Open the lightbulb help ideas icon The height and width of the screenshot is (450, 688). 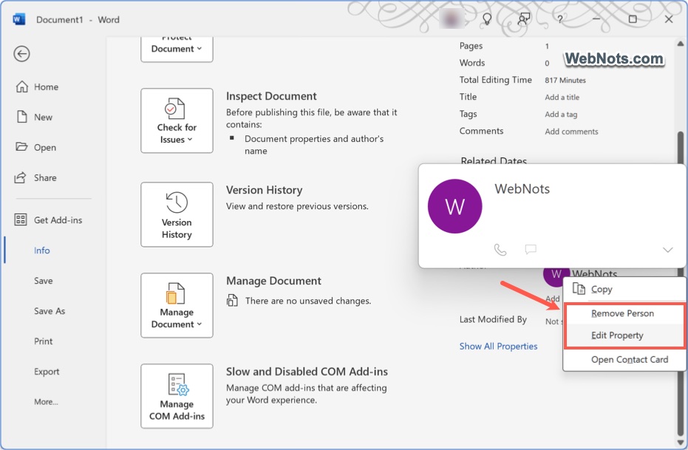486,19
